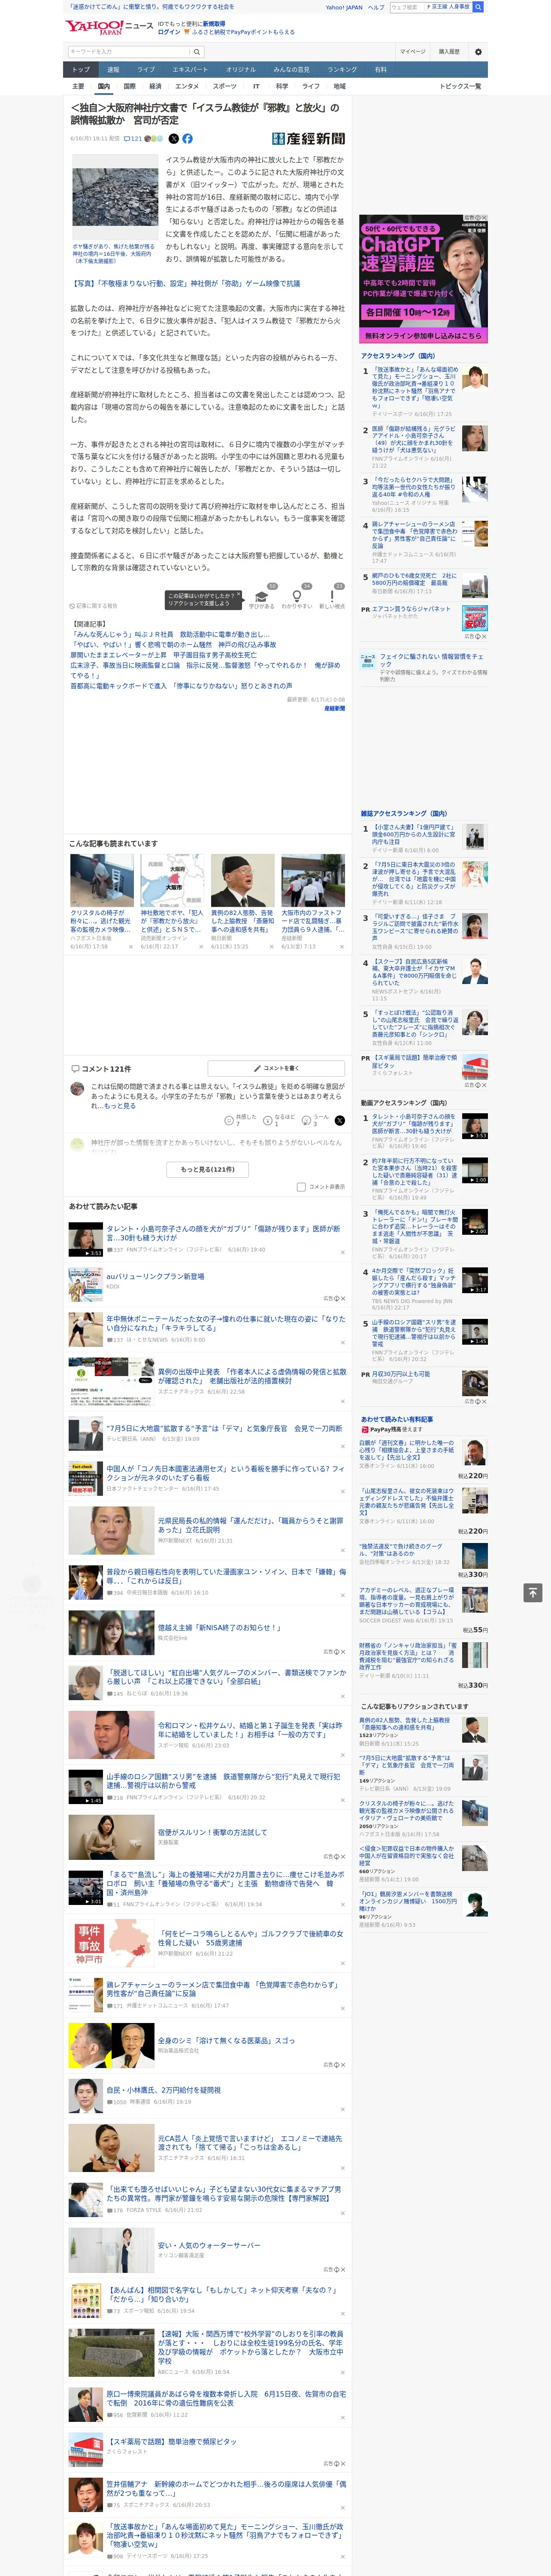Share article on X via icon
This screenshot has width=551, height=2576.
click(x=174, y=139)
